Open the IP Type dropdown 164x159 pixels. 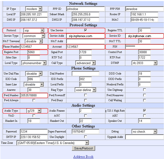pyautogui.click(x=34, y=9)
